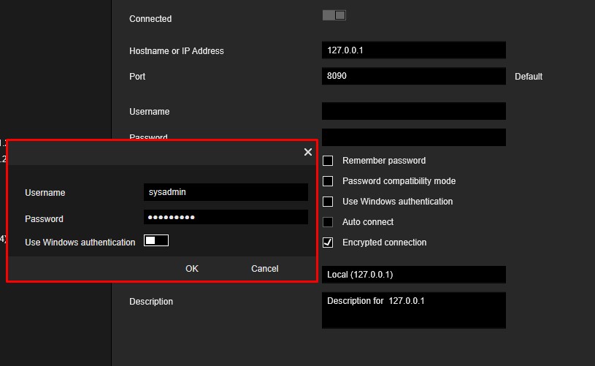Focus the dialog Username field containing sysadmin

click(x=226, y=192)
